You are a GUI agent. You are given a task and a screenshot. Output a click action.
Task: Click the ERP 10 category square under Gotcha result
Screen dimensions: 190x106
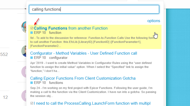(x=31, y=83)
